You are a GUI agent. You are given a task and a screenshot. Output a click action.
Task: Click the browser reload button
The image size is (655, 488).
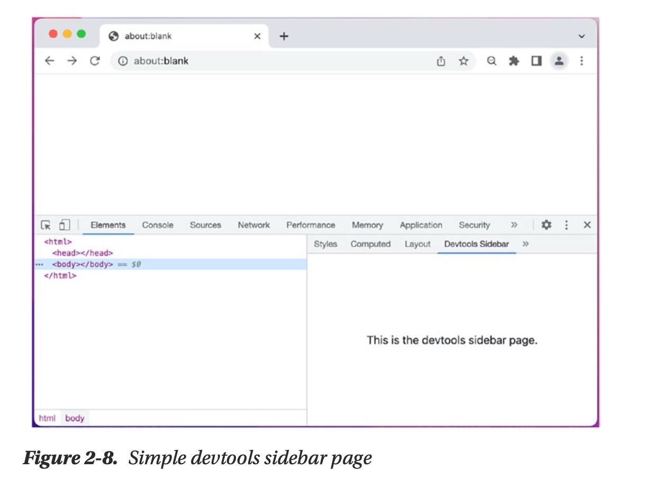[95, 61]
